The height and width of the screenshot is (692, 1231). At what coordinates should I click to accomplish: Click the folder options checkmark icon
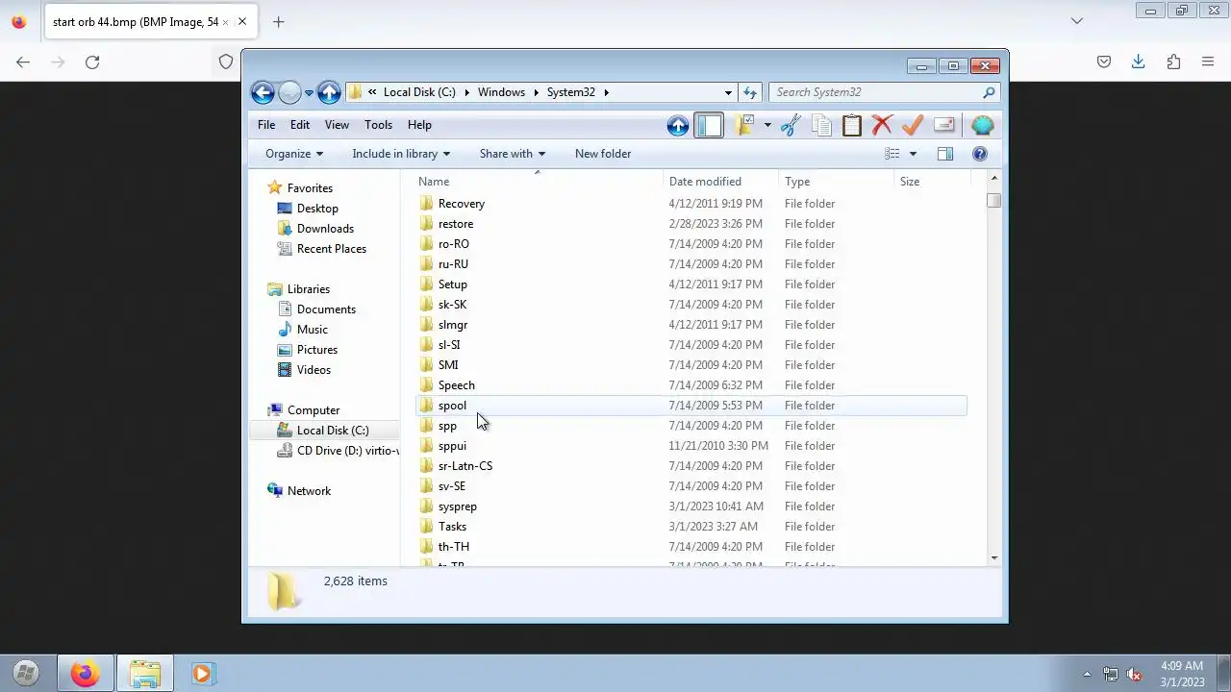[x=744, y=125]
